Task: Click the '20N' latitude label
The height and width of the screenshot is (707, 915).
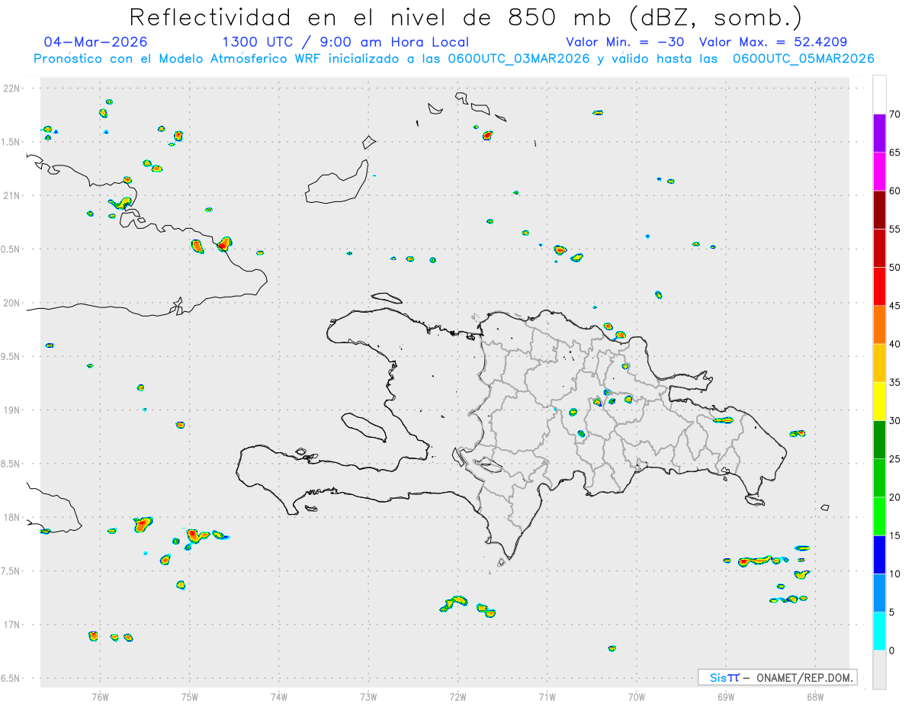Action: (x=13, y=303)
